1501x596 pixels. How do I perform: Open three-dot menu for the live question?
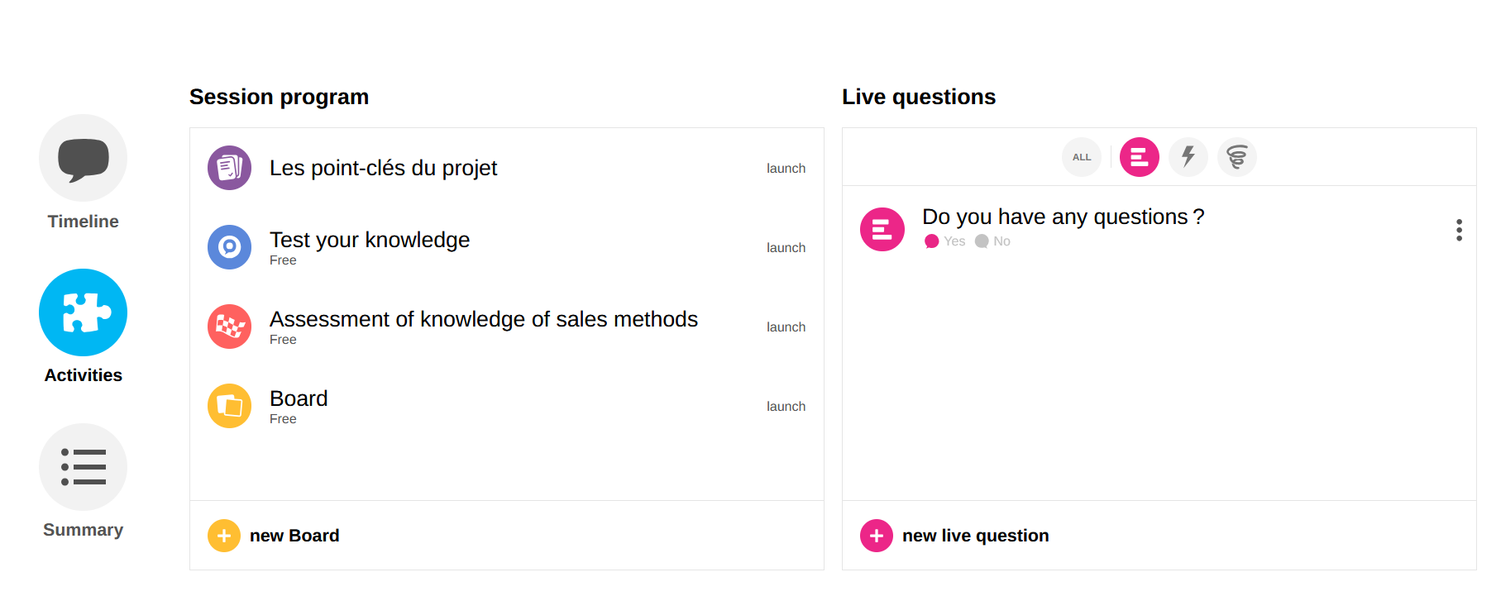click(x=1459, y=230)
